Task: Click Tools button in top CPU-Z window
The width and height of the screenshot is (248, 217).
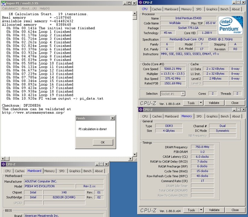Action: click(191, 103)
